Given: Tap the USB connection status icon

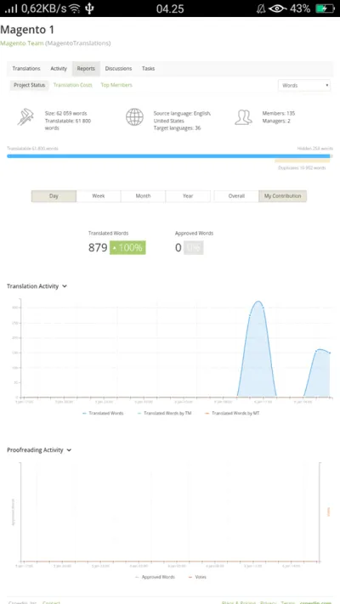Looking at the screenshot, I should pos(89,8).
